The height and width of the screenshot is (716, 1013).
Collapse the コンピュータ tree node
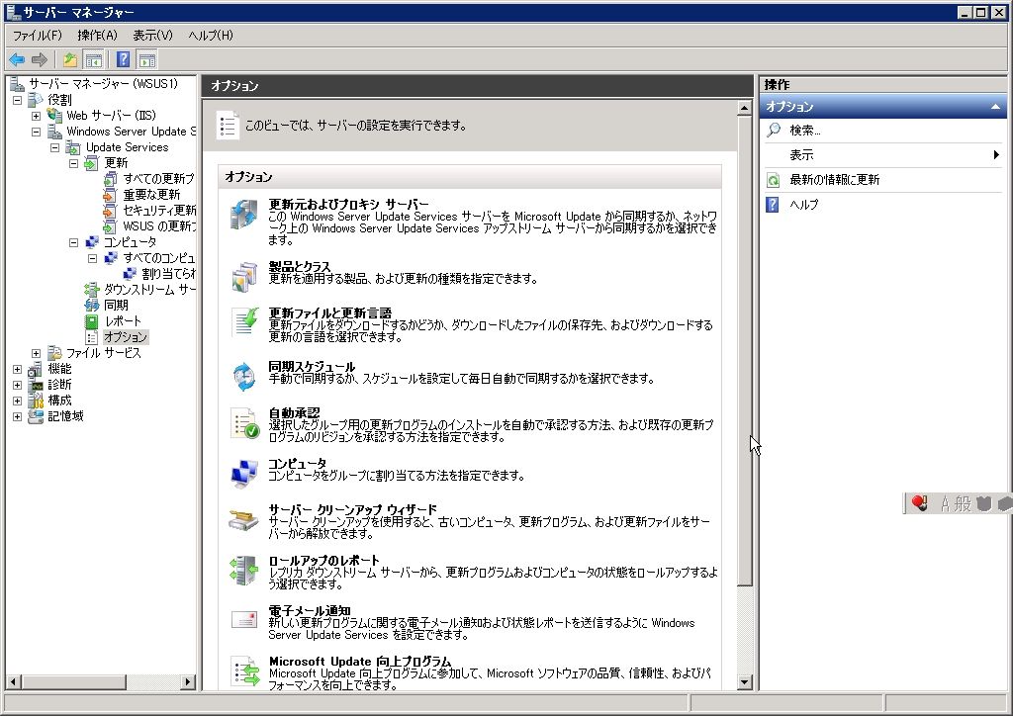click(x=73, y=242)
